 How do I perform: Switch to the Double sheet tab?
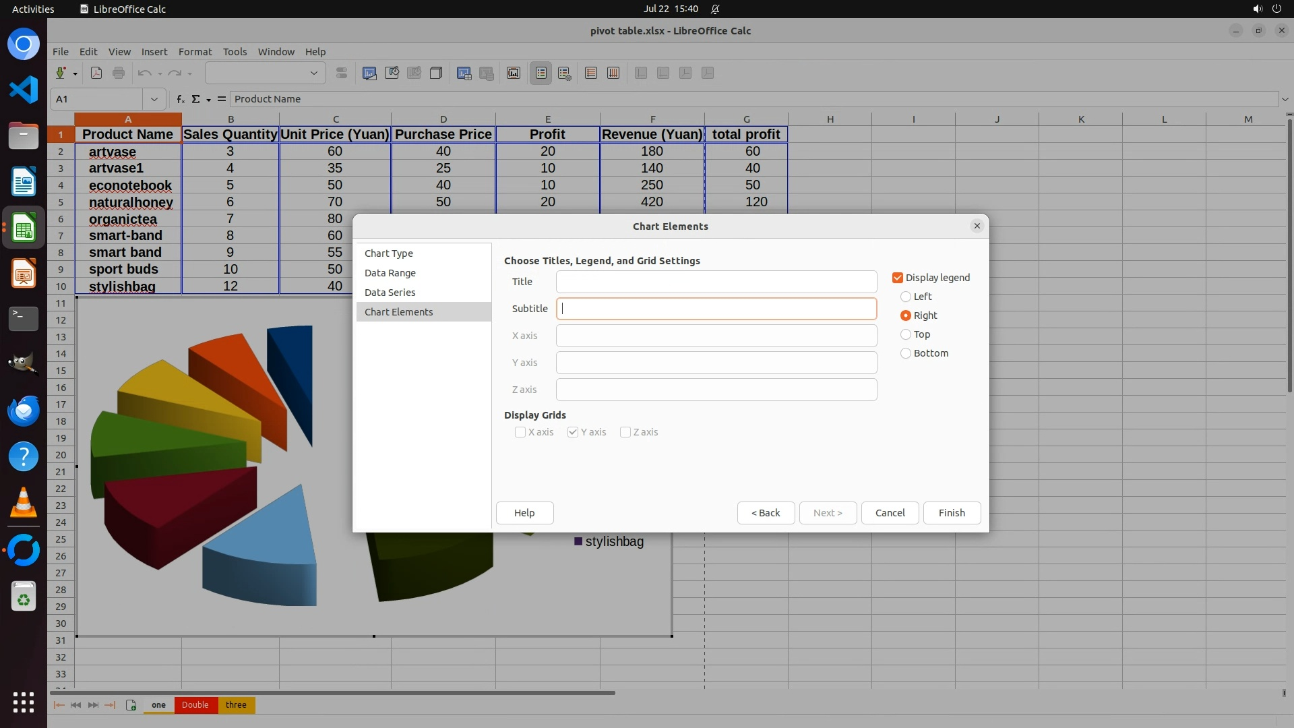point(195,705)
